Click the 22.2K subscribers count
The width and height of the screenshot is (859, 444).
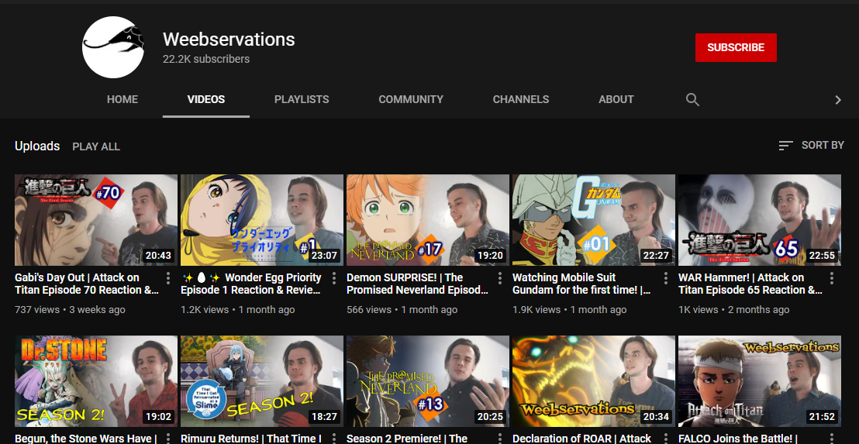[206, 59]
